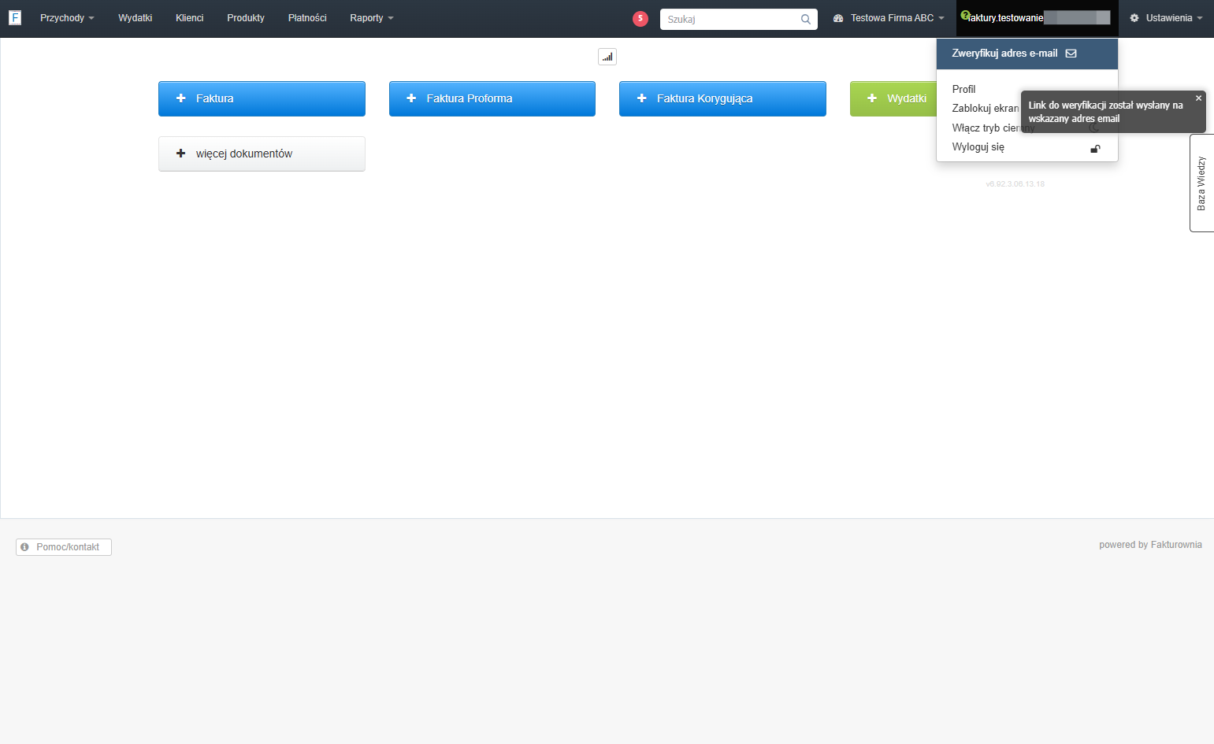Open the Klienci section
This screenshot has height=744, width=1214.
pyautogui.click(x=189, y=18)
